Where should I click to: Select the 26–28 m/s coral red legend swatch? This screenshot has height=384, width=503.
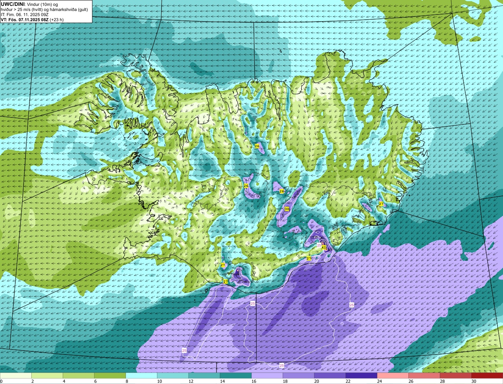click(x=424, y=376)
